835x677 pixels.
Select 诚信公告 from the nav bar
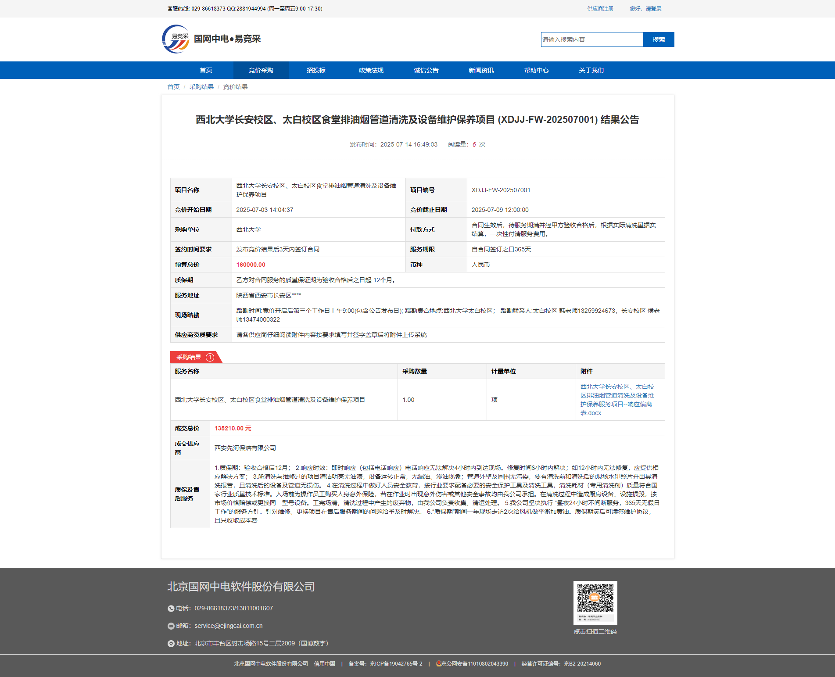426,70
